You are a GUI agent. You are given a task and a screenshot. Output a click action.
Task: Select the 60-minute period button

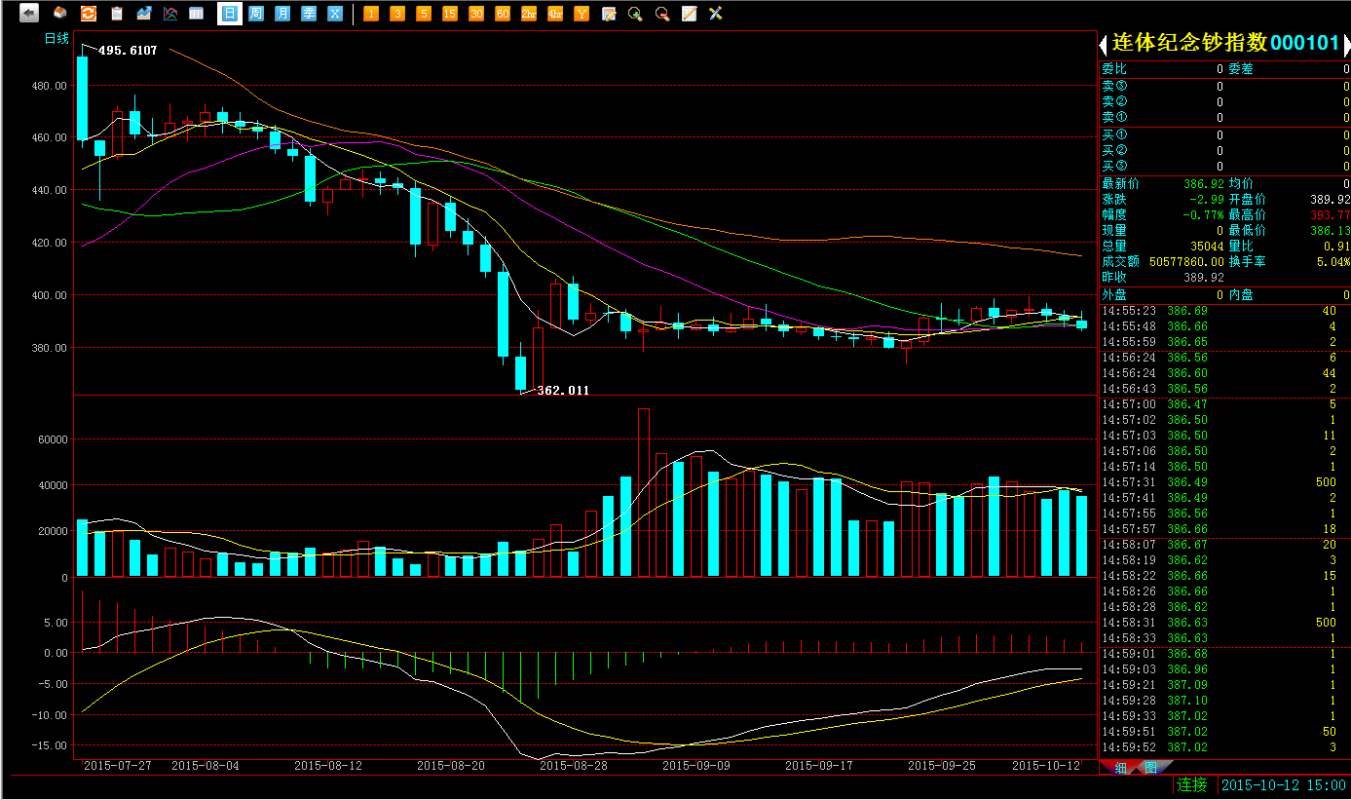coord(503,14)
